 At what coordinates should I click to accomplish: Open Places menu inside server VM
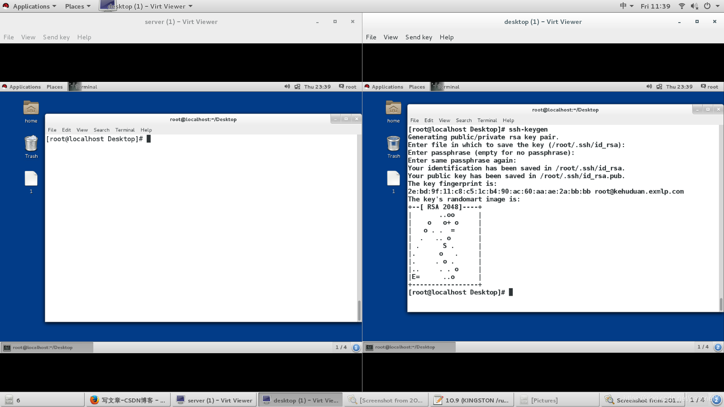tap(54, 86)
